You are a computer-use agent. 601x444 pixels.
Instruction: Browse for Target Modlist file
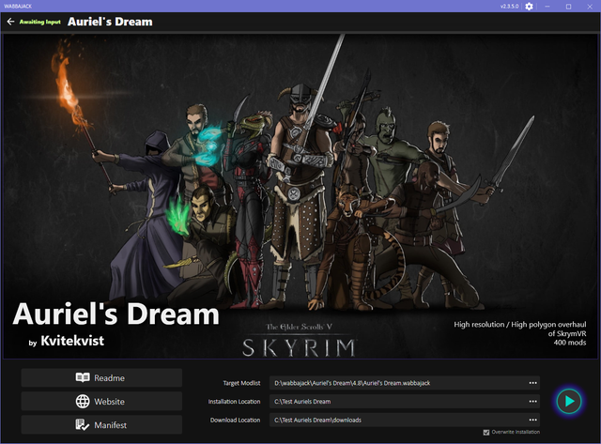[532, 383]
